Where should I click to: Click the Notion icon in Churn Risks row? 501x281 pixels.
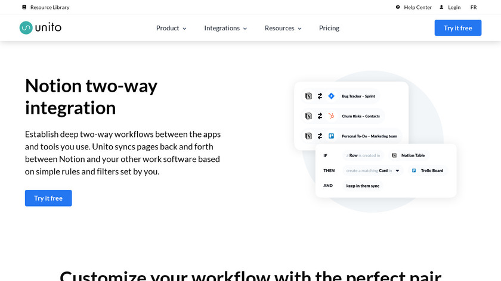tap(308, 116)
